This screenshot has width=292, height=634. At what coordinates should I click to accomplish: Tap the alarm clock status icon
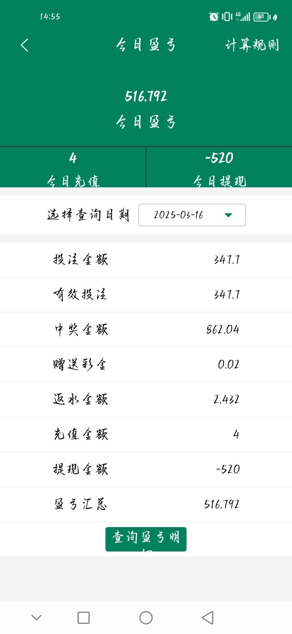pos(214,17)
